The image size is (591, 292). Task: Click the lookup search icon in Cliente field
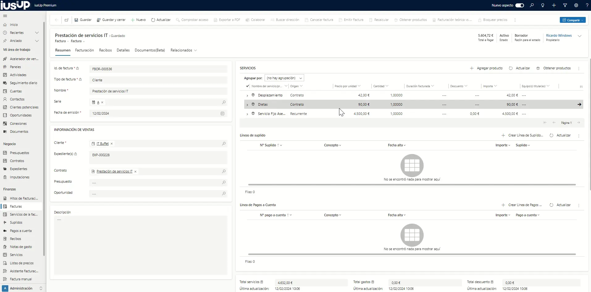point(224,144)
